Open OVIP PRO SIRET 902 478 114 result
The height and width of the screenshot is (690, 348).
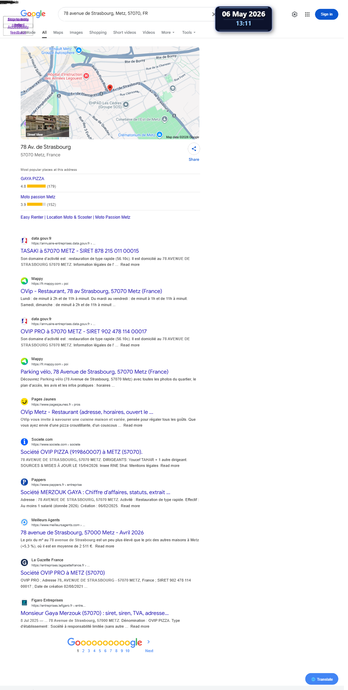coord(84,332)
